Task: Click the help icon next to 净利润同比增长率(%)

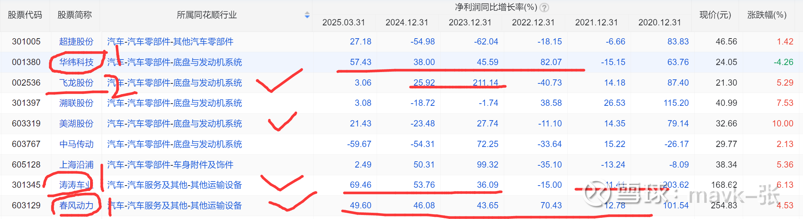Action: [x=545, y=7]
